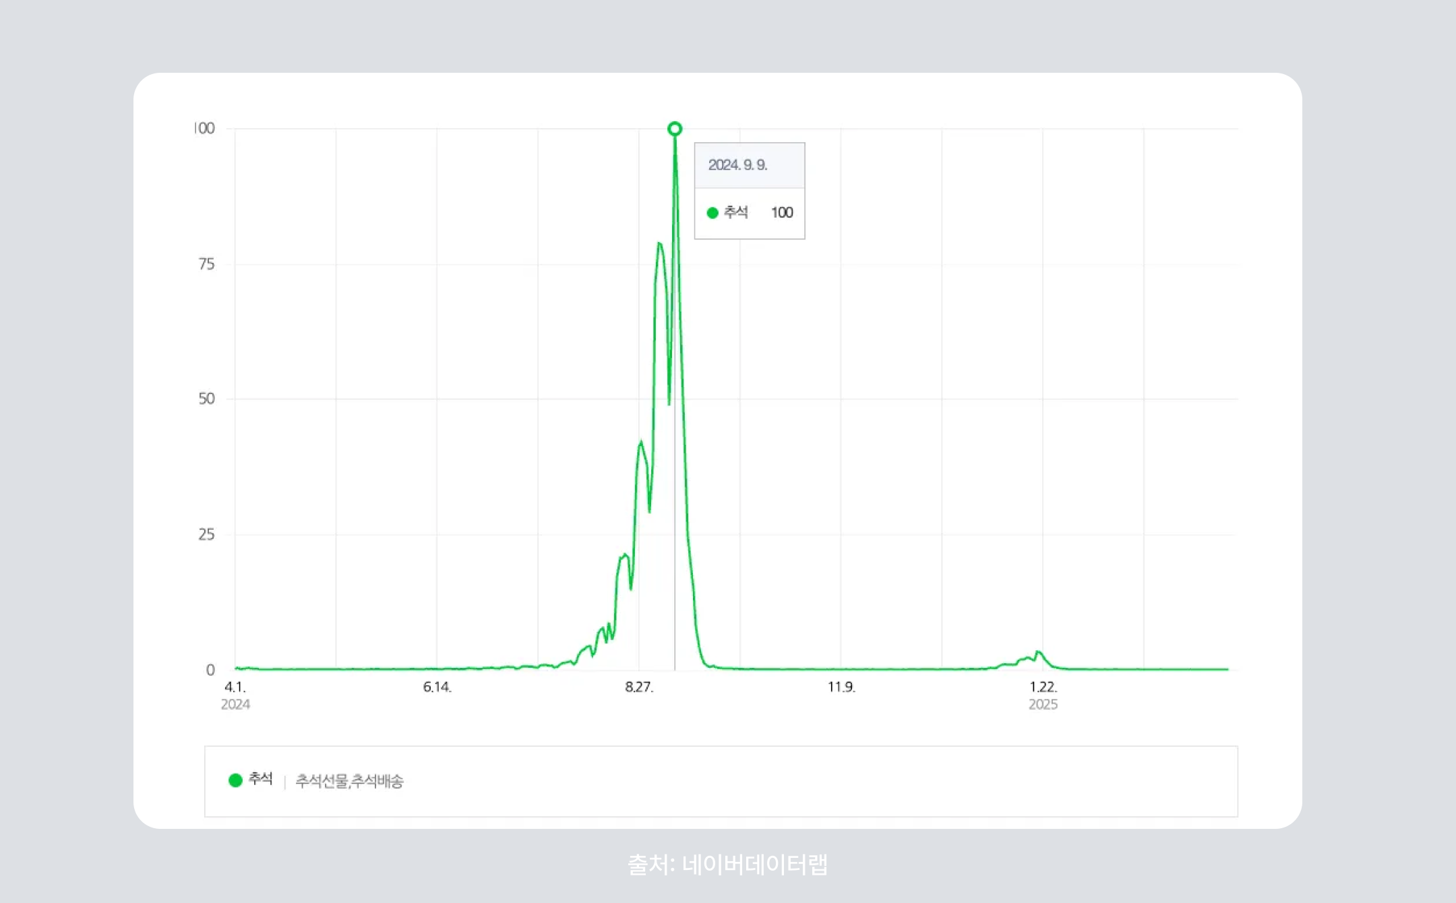Click the 8.27. x-axis date label
1456x903 pixels.
638,687
